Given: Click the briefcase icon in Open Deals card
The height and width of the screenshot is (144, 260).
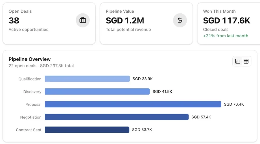Looking at the screenshot, I should pos(83,20).
